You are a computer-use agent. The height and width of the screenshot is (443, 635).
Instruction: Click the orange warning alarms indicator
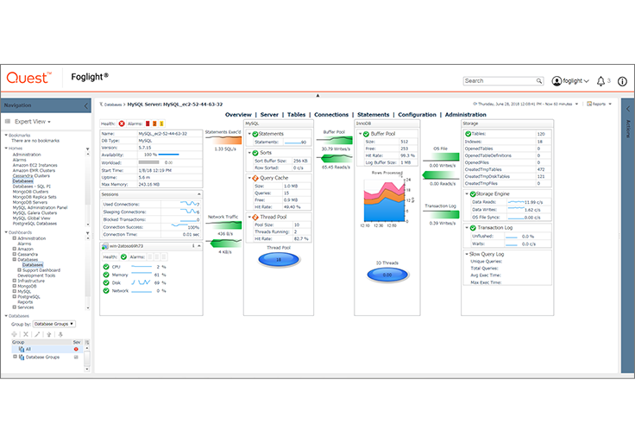(x=154, y=123)
